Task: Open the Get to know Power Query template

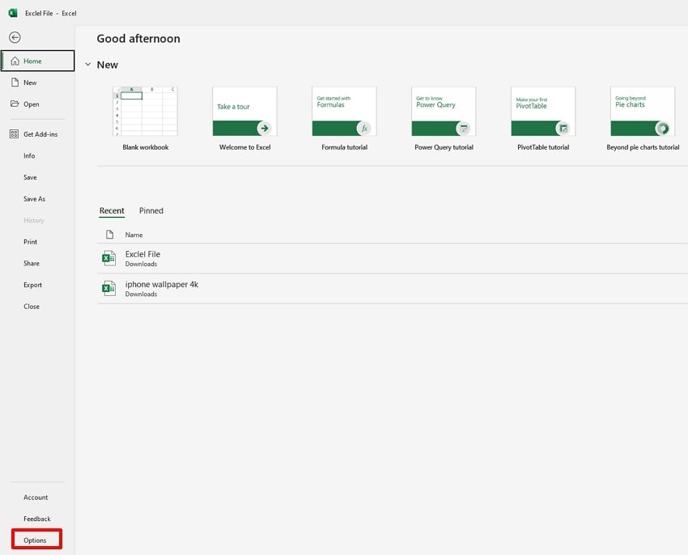Action: click(x=444, y=112)
